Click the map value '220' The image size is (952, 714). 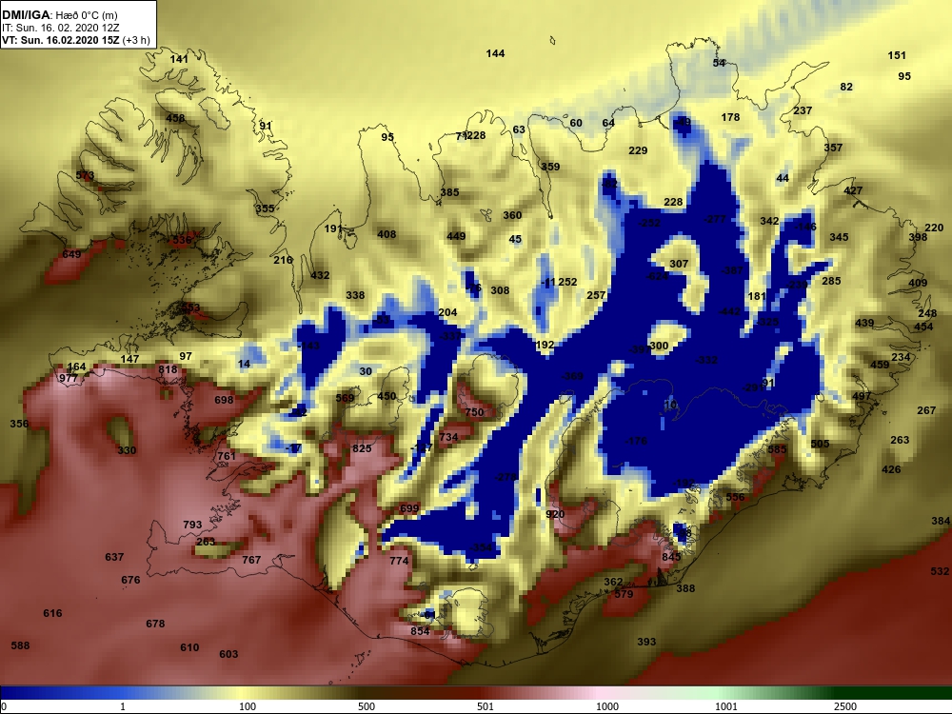[935, 228]
